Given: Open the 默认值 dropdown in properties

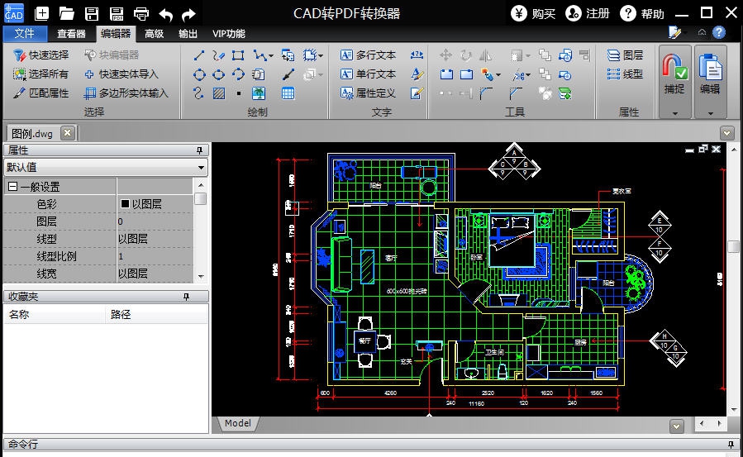Looking at the screenshot, I should click(x=201, y=168).
